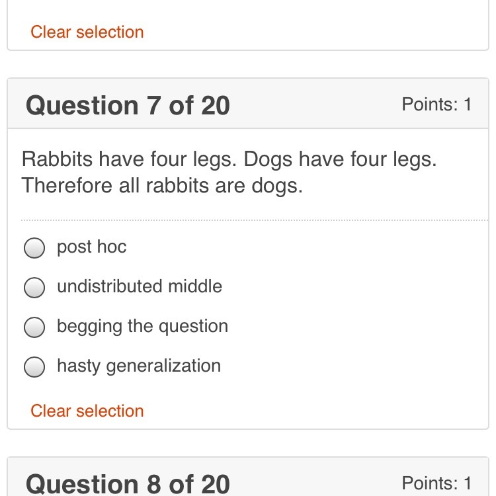Click the dotted divider below the question text

pos(255,220)
